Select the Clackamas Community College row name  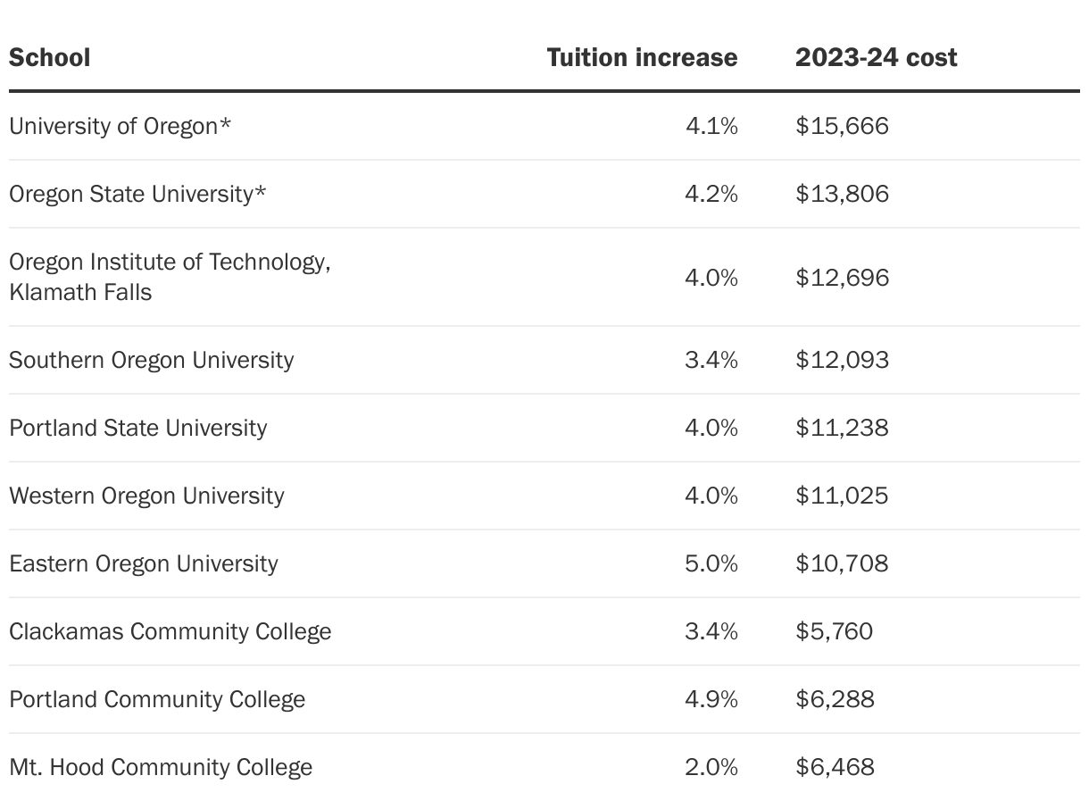(170, 631)
